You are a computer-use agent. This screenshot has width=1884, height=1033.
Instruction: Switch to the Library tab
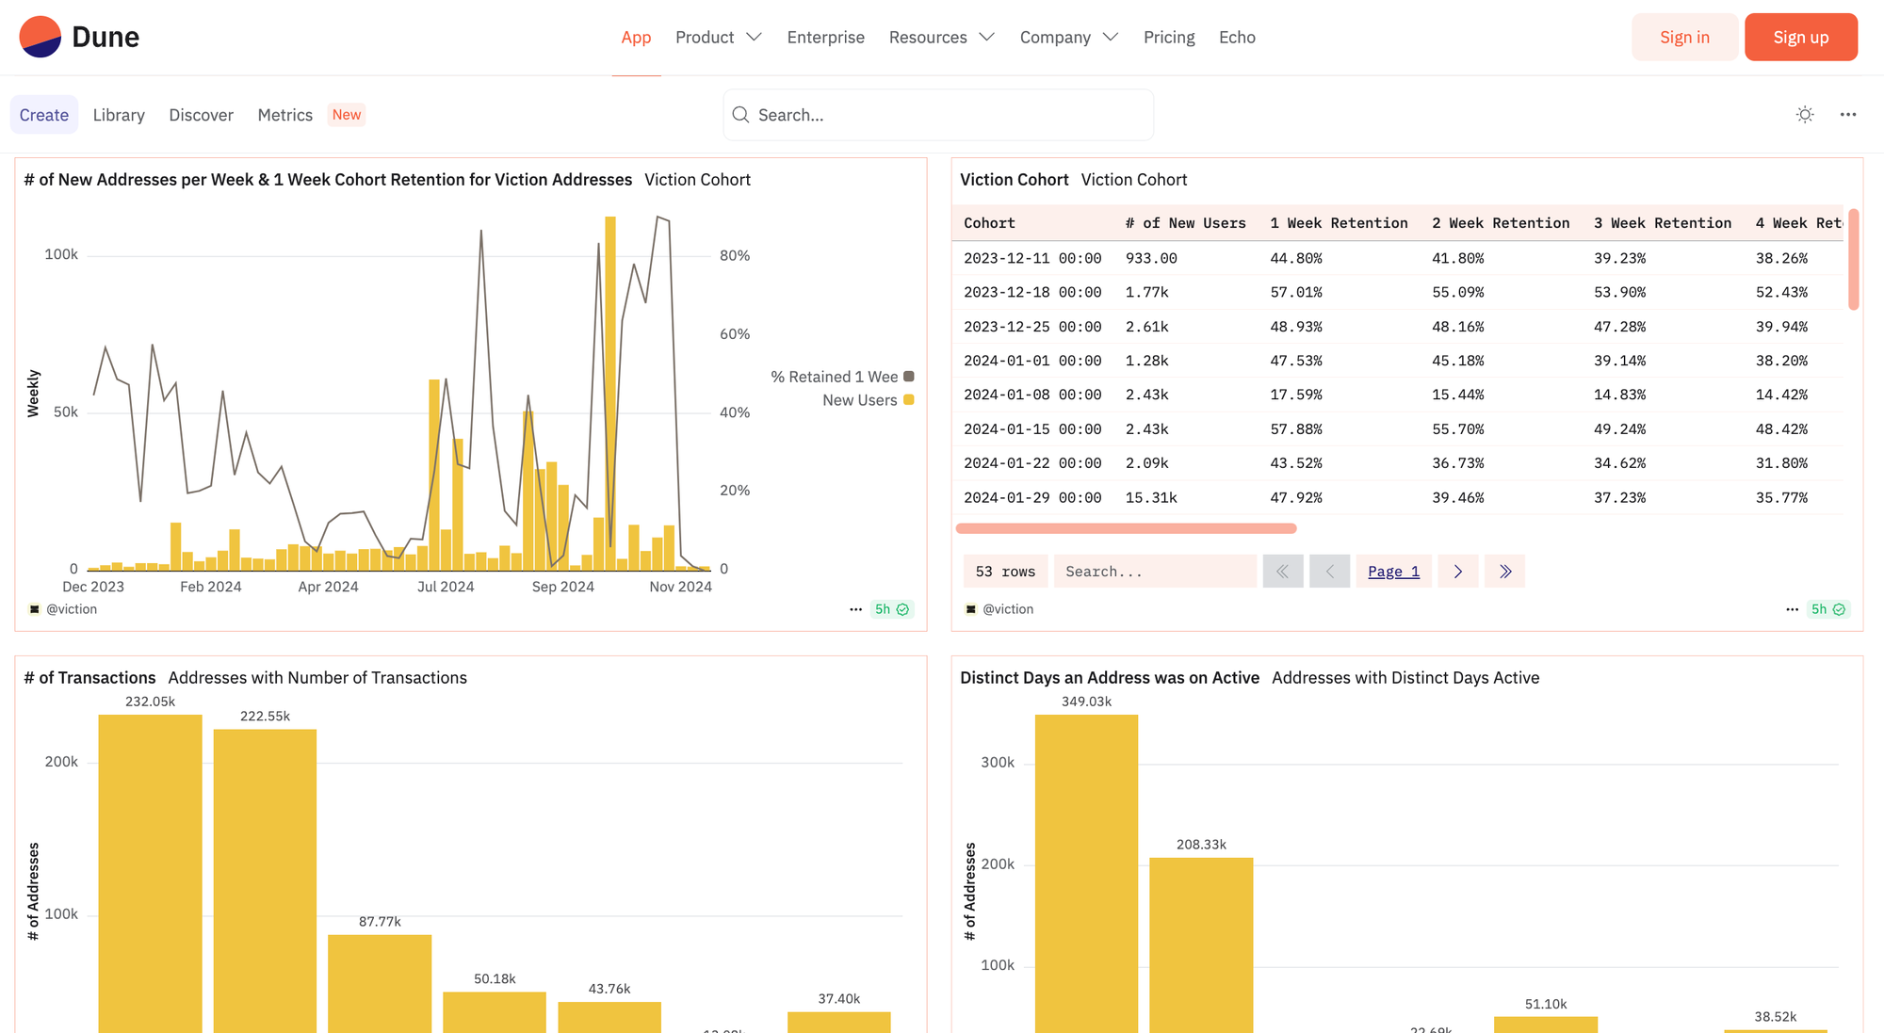(119, 115)
